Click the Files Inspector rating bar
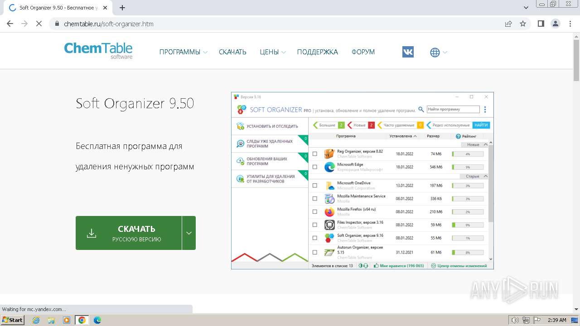Image resolution: width=580 pixels, height=326 pixels. point(468,225)
